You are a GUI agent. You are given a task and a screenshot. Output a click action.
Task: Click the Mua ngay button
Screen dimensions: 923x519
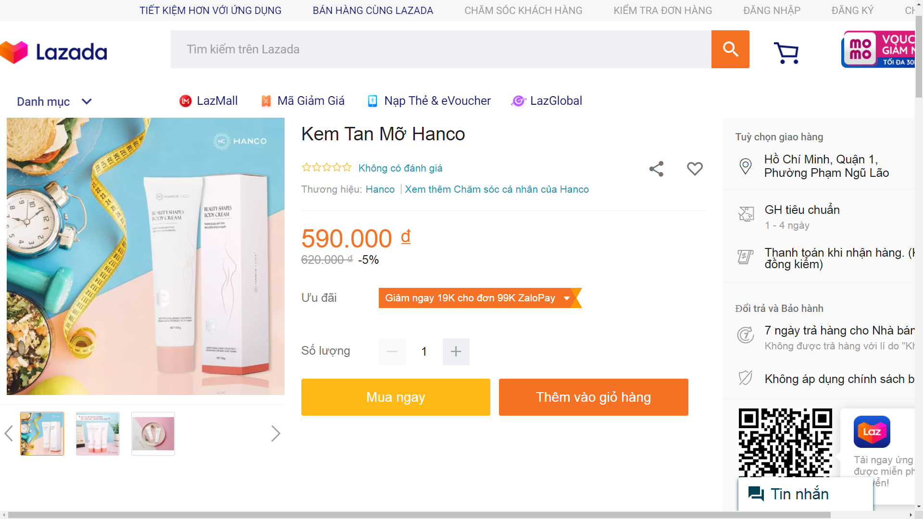(x=396, y=397)
